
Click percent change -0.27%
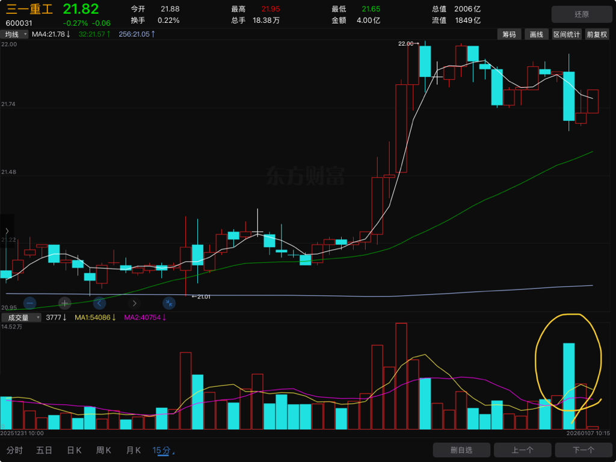(75, 23)
